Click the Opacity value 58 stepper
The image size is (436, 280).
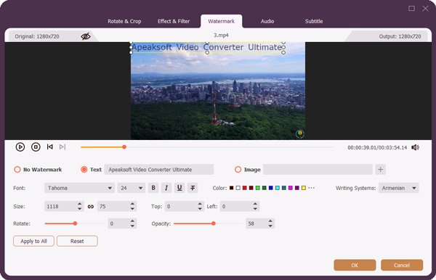point(270,223)
